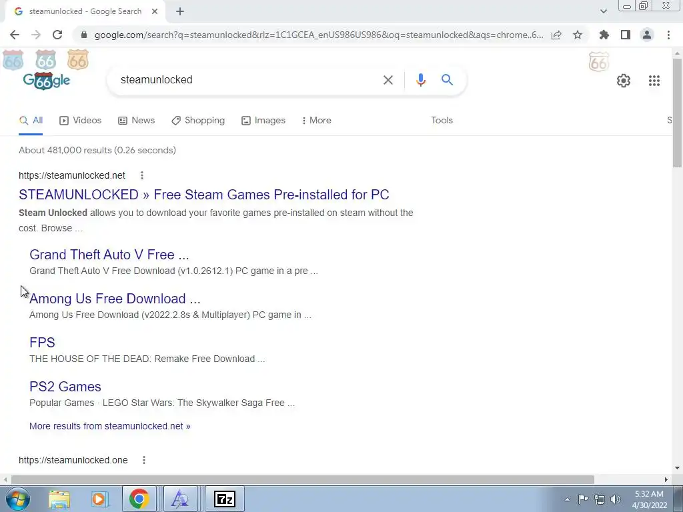Switch to the Videos tab

pos(81,121)
